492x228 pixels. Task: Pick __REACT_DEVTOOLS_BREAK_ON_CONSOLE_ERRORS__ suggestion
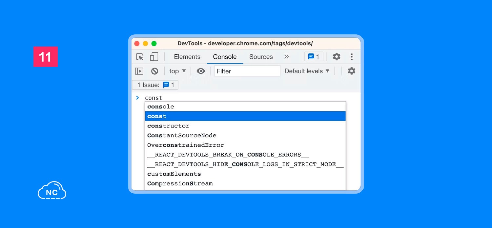coord(245,155)
